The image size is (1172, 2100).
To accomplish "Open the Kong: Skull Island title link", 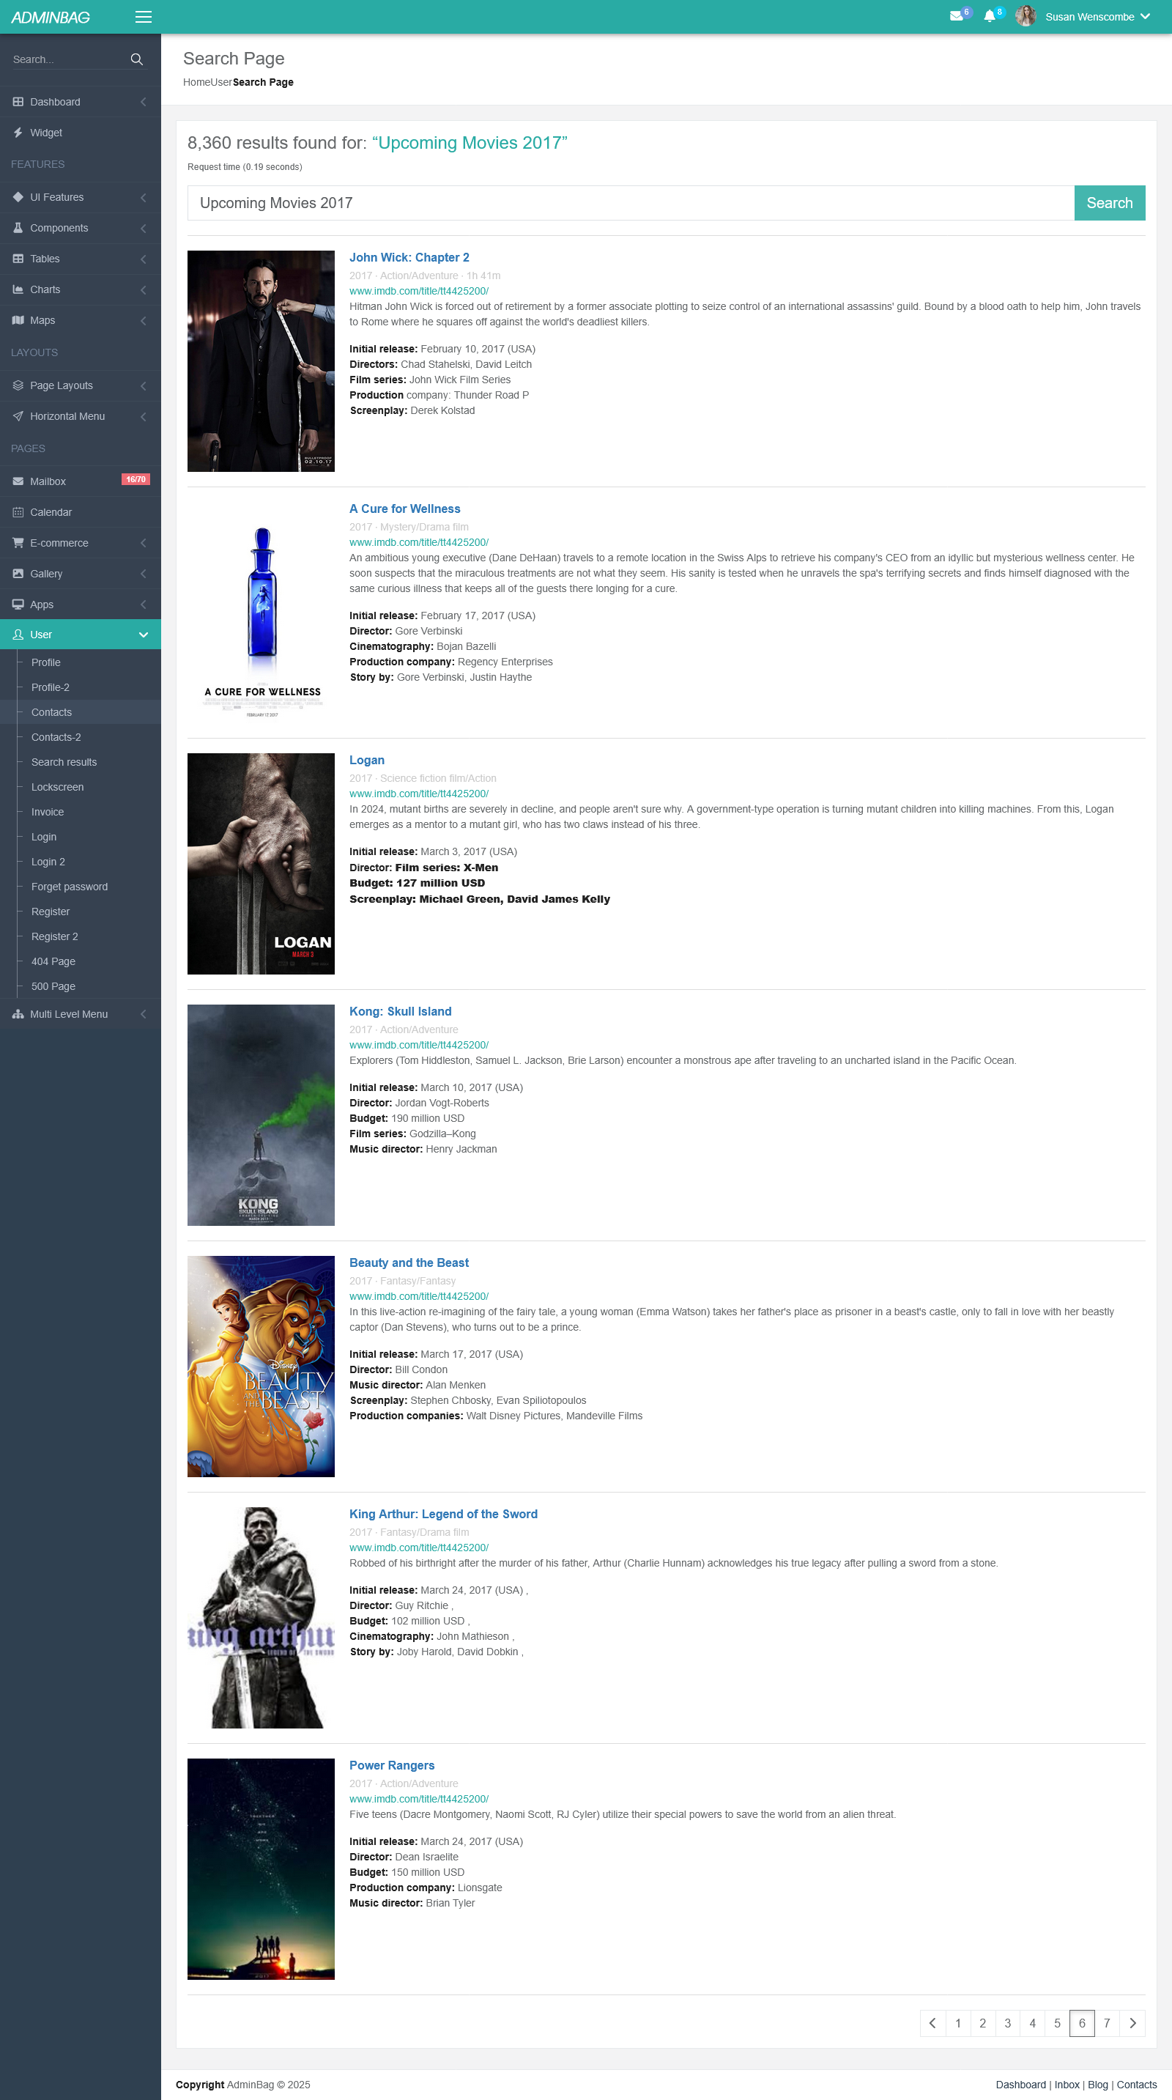I will tap(400, 1012).
